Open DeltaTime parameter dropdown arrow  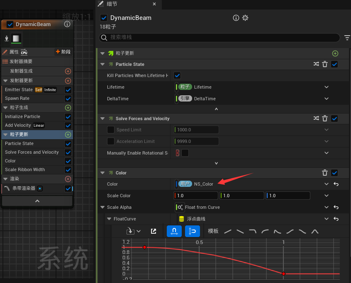327,99
